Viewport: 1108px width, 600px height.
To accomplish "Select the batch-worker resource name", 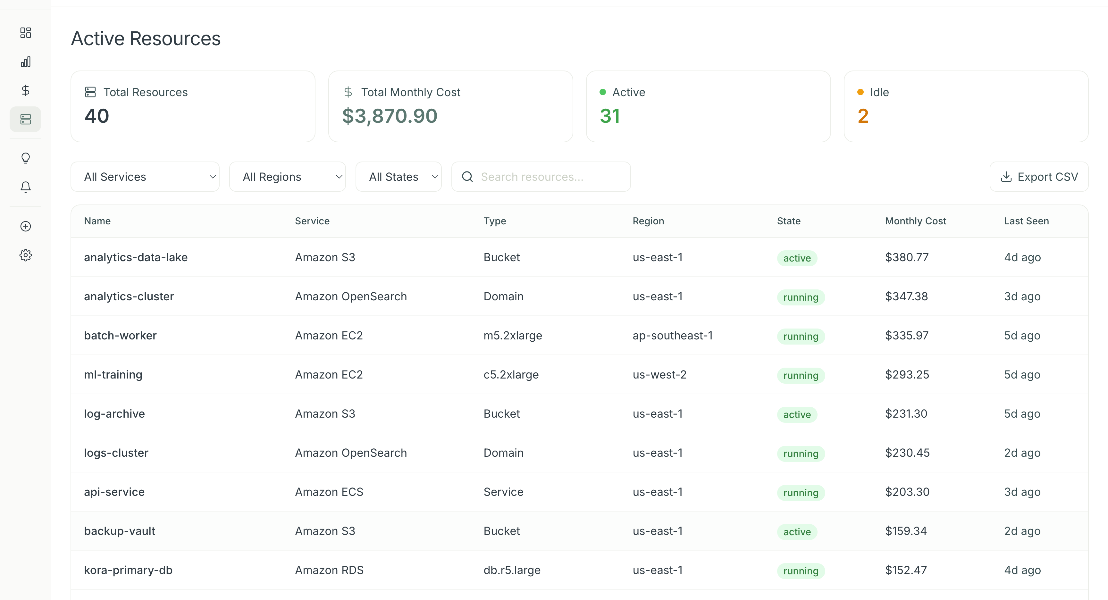I will (120, 336).
